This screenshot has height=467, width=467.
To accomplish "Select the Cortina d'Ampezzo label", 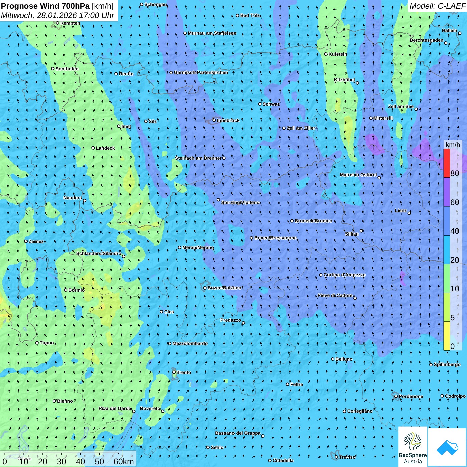I will pos(344,275).
